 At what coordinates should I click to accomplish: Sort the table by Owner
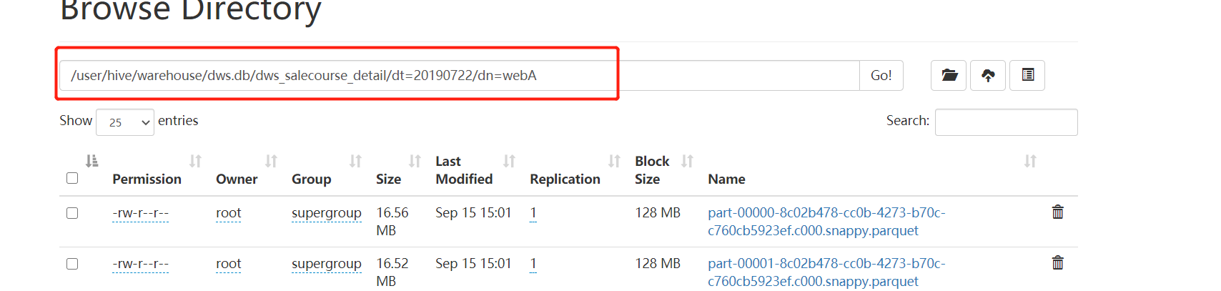[271, 162]
